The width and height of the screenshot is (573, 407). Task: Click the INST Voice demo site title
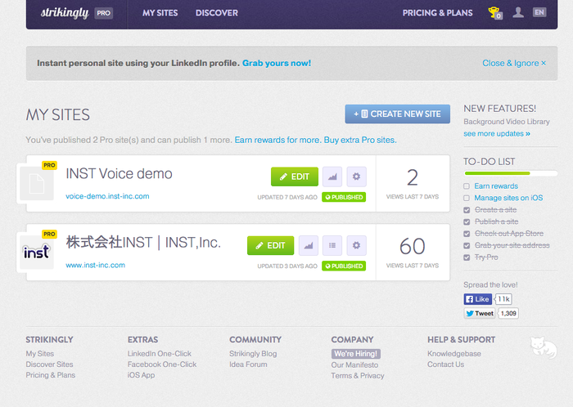(x=119, y=173)
